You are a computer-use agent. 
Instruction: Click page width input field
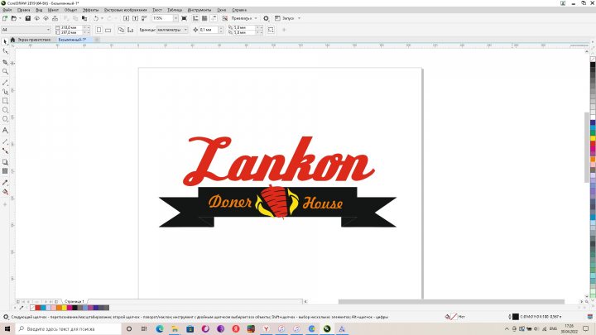(x=71, y=28)
